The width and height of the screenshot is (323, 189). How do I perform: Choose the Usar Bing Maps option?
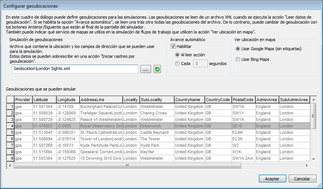(238, 59)
